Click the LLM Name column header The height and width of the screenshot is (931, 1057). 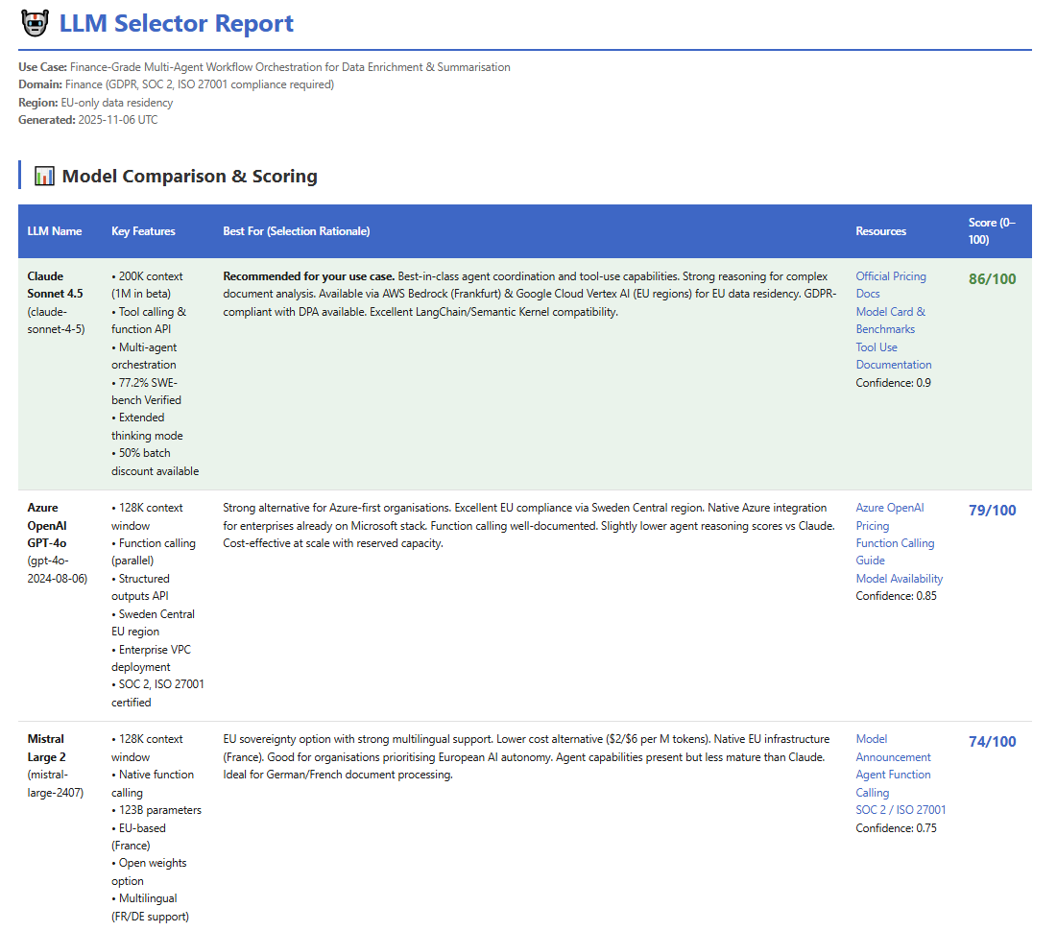pyautogui.click(x=55, y=231)
